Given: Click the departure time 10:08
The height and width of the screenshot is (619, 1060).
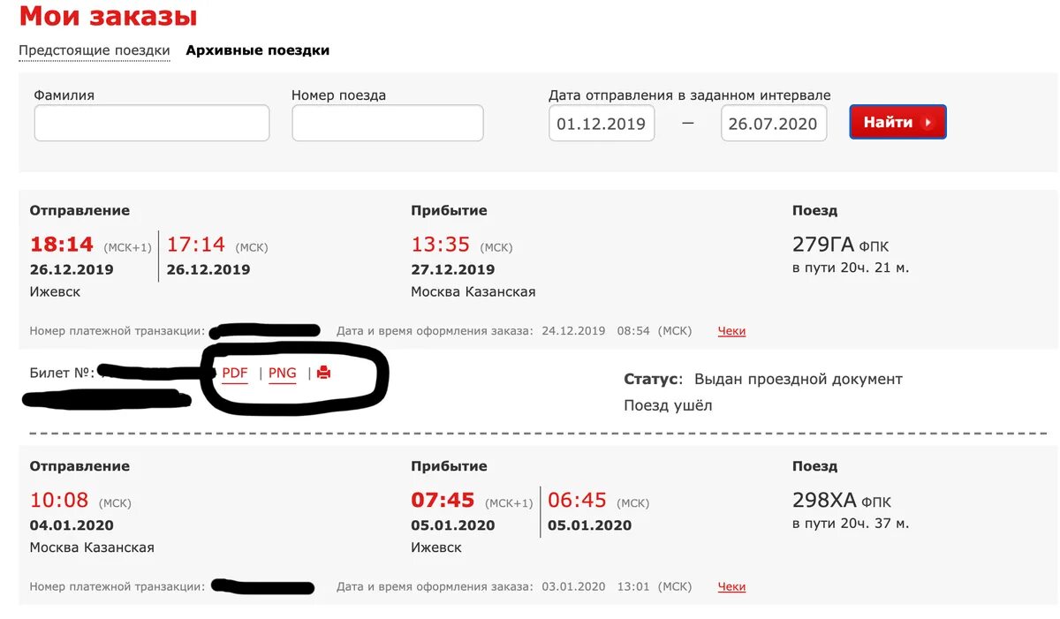Looking at the screenshot, I should (x=59, y=501).
